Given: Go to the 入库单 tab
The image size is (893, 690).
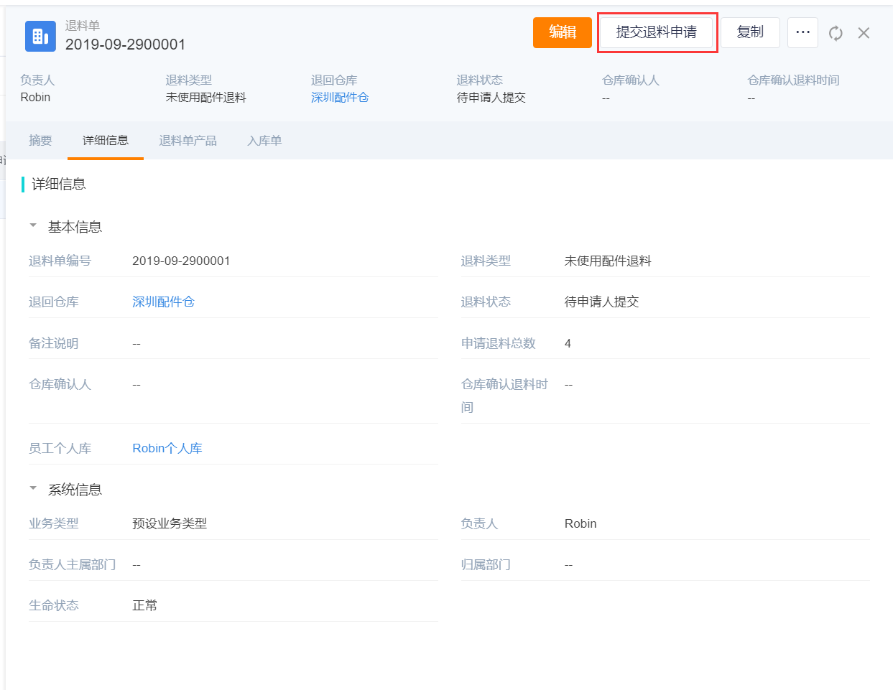Looking at the screenshot, I should 264,141.
